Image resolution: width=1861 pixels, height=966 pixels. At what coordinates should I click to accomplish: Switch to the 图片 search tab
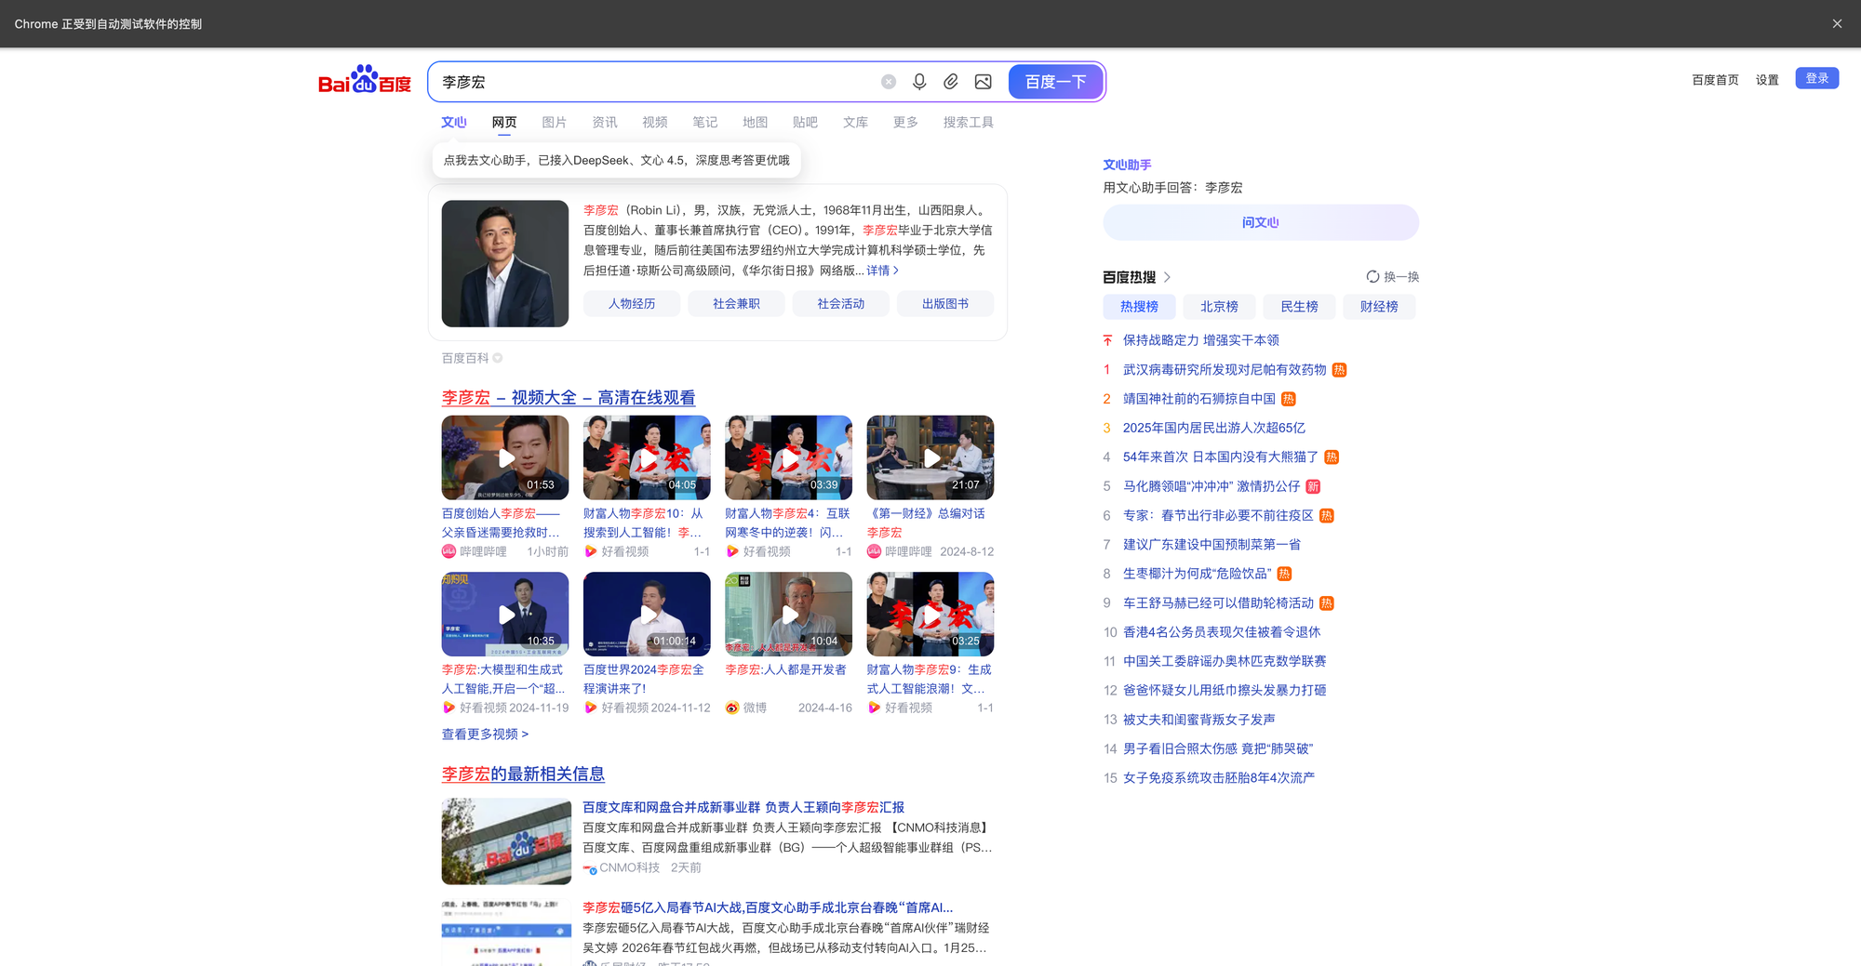click(555, 123)
